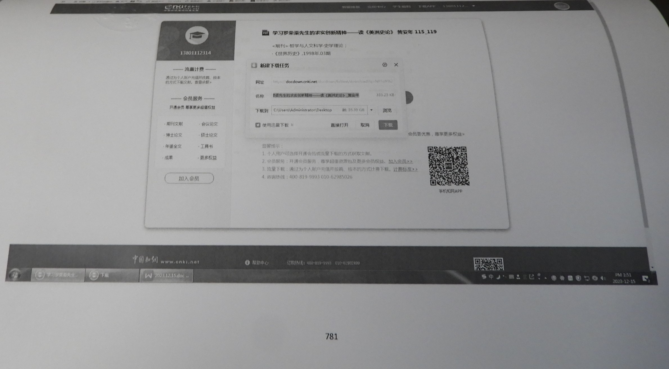Expand options arrow after 使用迅雷下载
This screenshot has width=669, height=369.
[x=292, y=125]
